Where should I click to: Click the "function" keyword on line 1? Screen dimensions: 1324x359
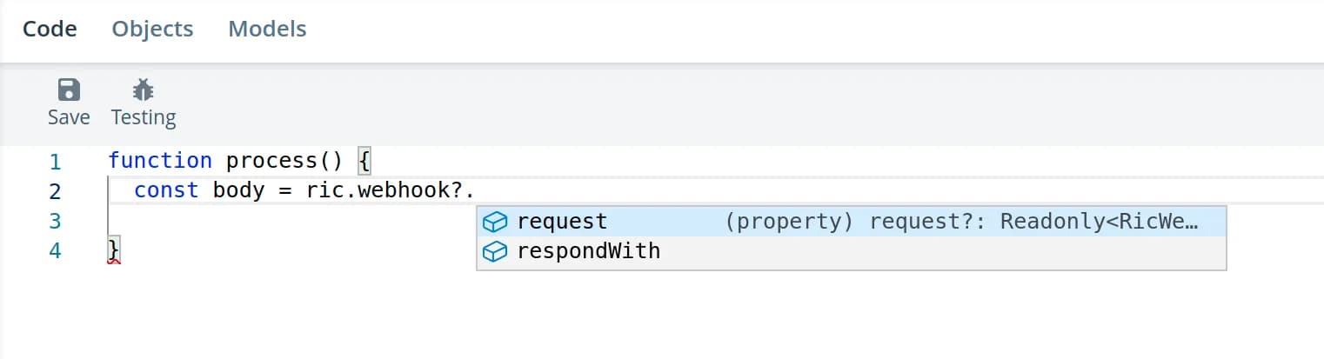coord(159,161)
